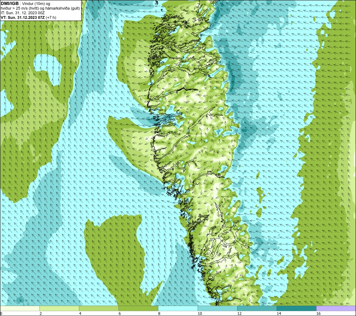Click the "VT: Sun. 31.12.2023 07Z" line
This screenshot has width=356, height=316.
28,17
